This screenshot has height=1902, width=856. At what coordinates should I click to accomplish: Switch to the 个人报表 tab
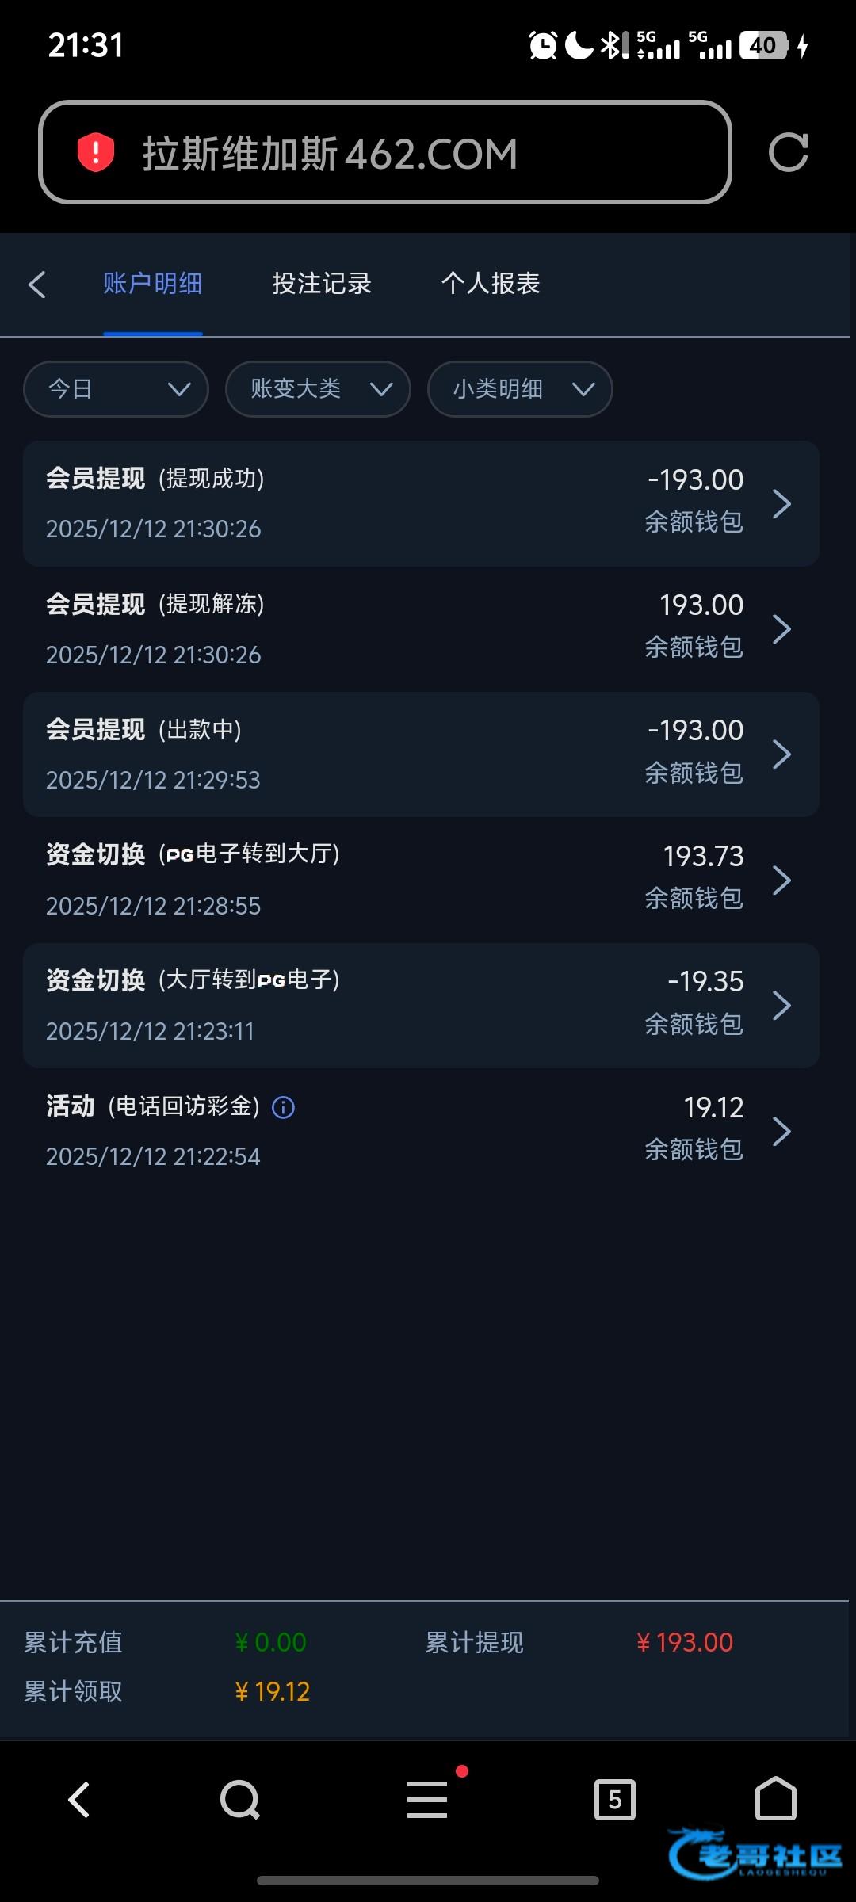tap(491, 284)
